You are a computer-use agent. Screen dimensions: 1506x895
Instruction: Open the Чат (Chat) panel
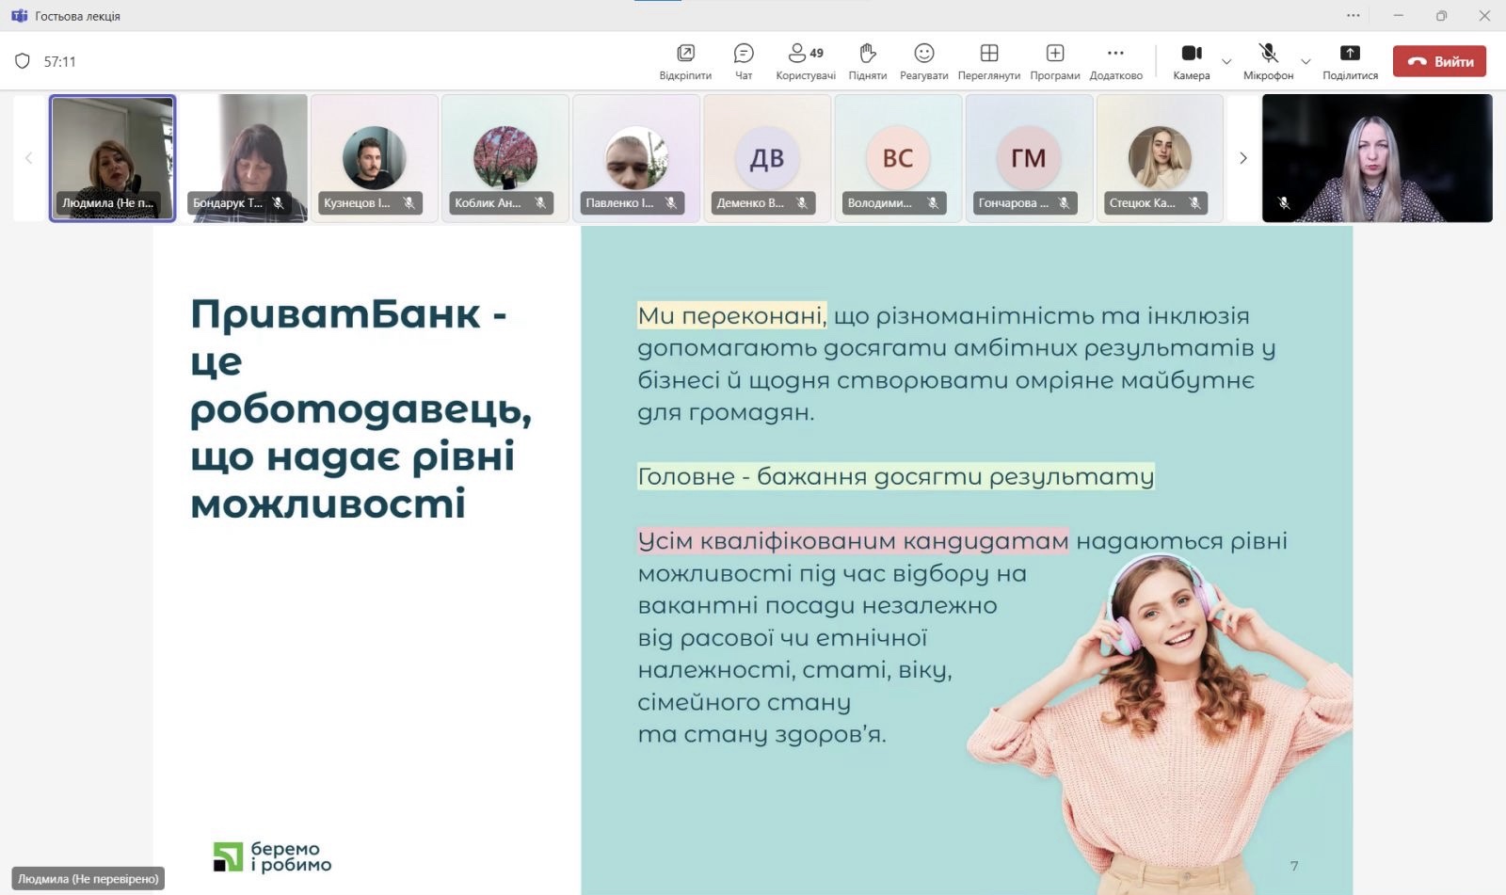point(744,61)
